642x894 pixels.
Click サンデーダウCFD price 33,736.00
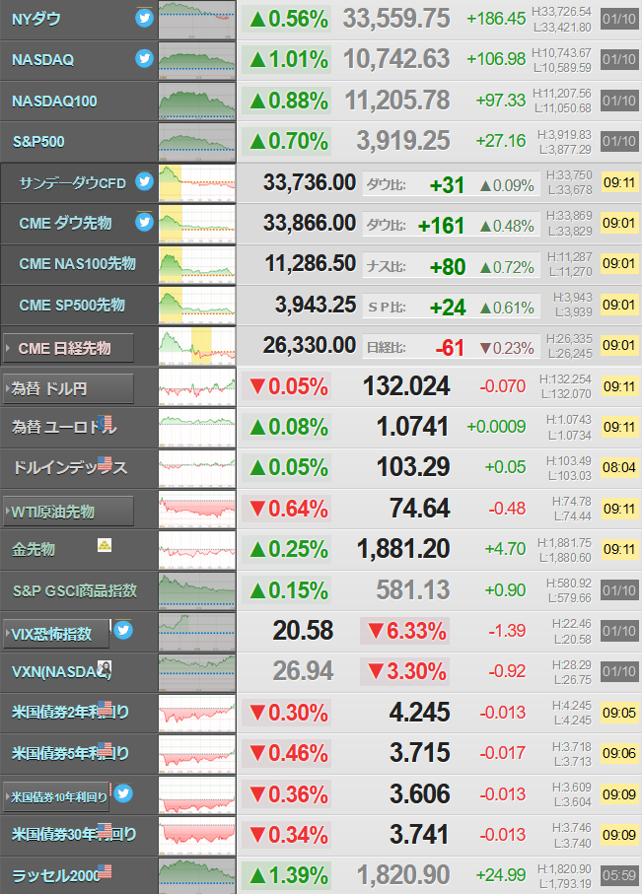(x=310, y=182)
